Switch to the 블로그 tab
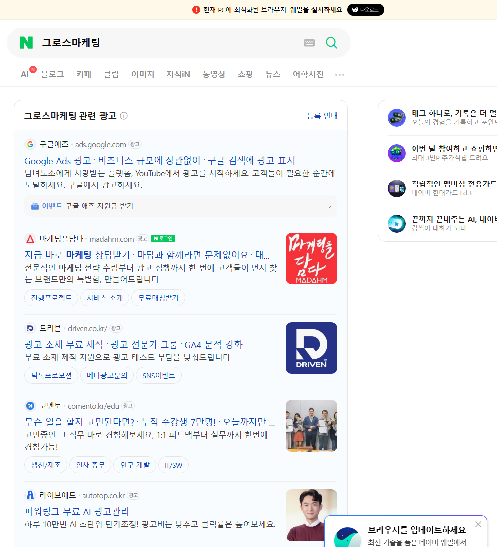 click(52, 74)
